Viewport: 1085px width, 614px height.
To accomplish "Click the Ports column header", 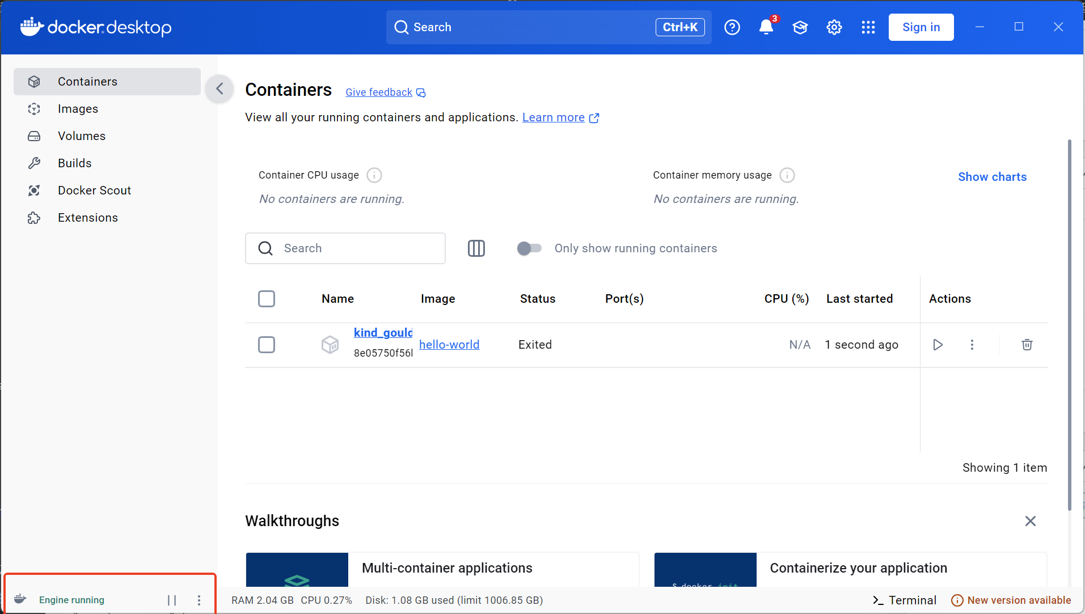I will tap(624, 299).
